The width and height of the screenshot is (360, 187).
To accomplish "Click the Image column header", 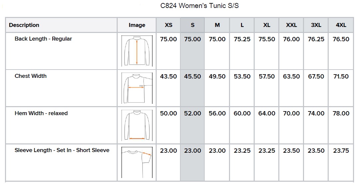I will point(137,25).
